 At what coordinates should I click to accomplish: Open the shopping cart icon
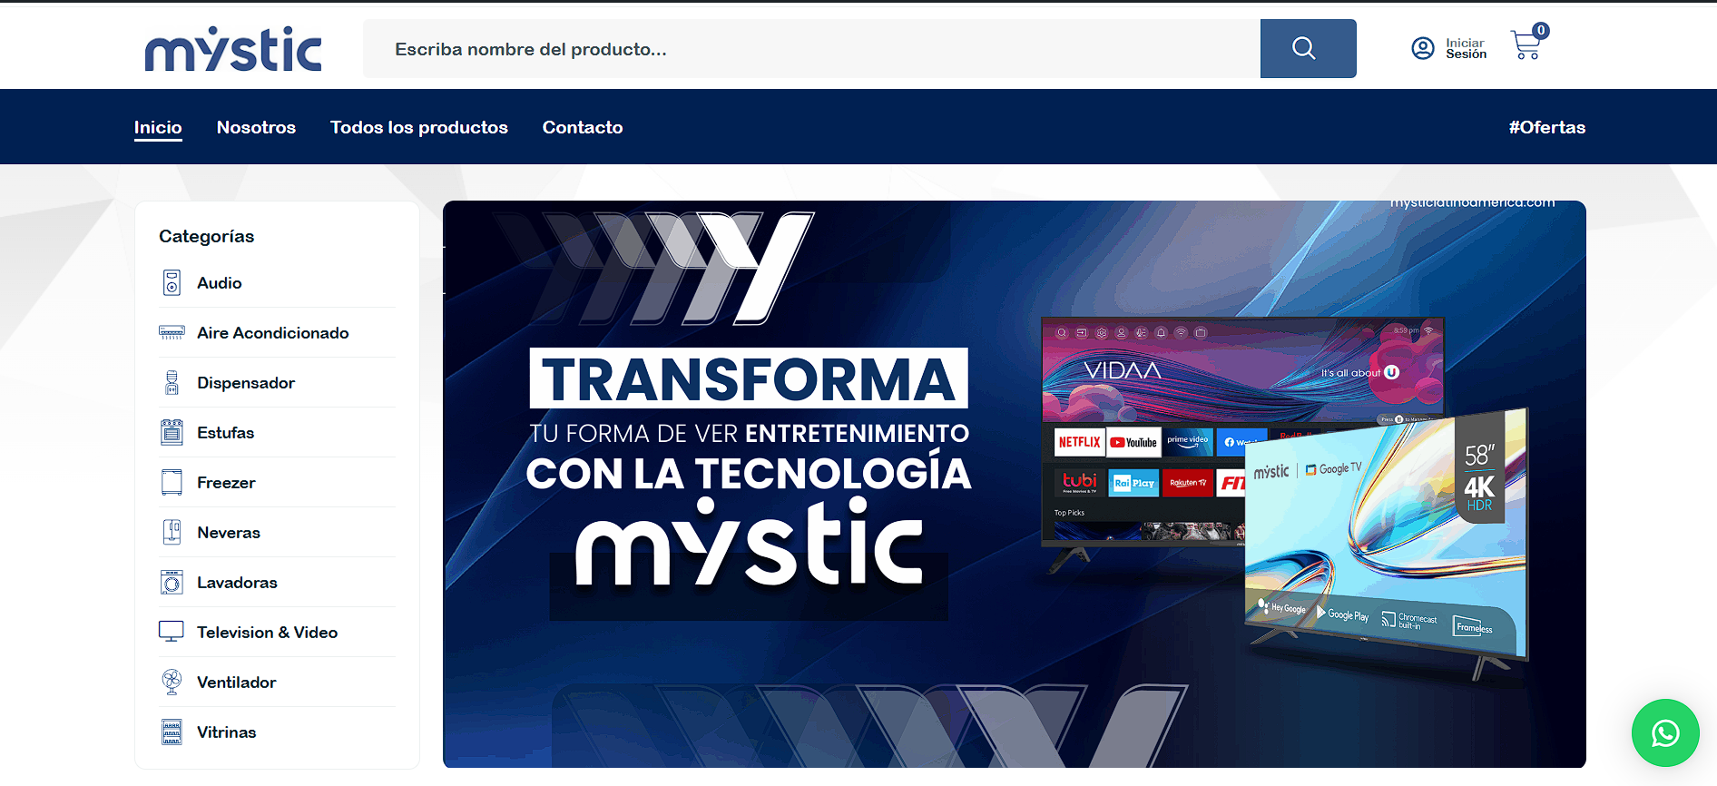pos(1526,44)
